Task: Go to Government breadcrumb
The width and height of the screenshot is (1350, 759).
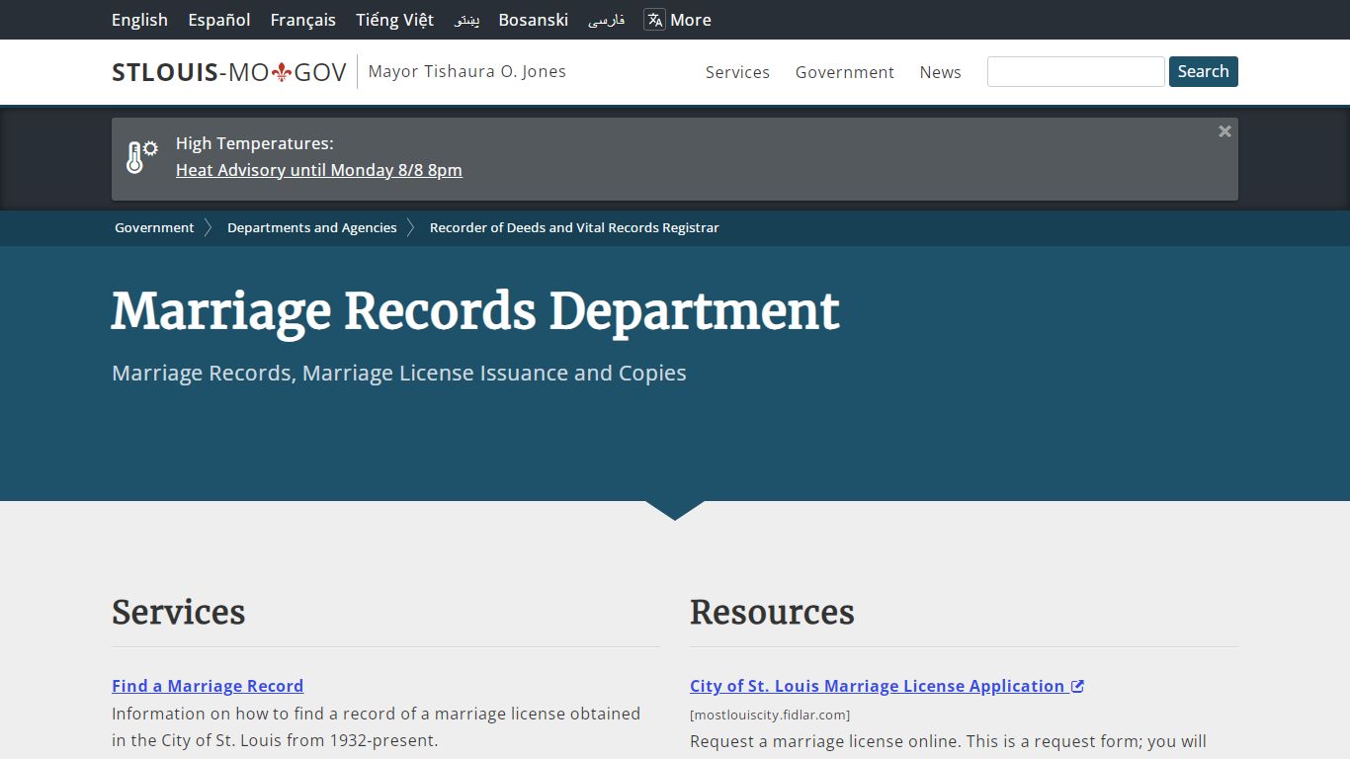Action: [x=154, y=227]
